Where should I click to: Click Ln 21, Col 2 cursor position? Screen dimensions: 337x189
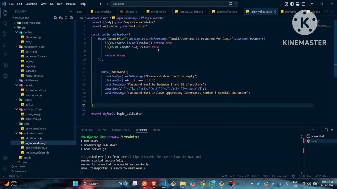point(227,176)
